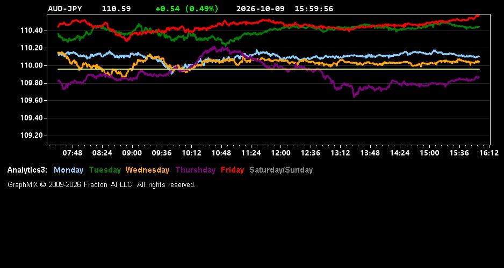Click the 2026-10-09 date stamp
The height and width of the screenshot is (268, 504).
(x=261, y=9)
